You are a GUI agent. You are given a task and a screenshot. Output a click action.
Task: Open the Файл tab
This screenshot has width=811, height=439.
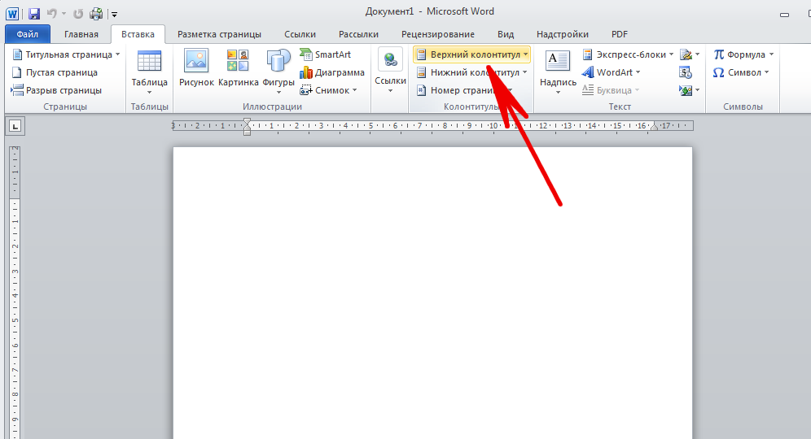coord(28,34)
